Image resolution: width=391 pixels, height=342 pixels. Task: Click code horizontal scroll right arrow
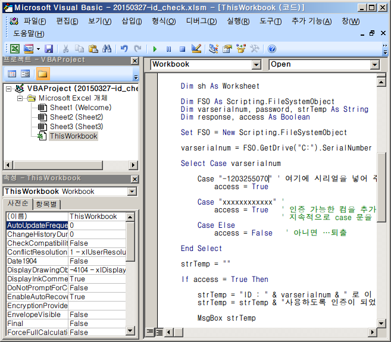373,332
